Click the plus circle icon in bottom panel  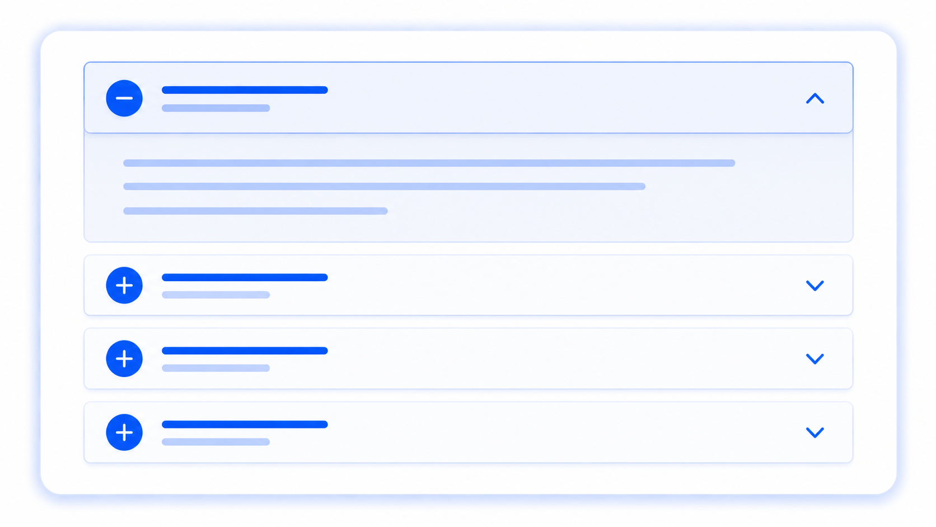click(x=124, y=432)
